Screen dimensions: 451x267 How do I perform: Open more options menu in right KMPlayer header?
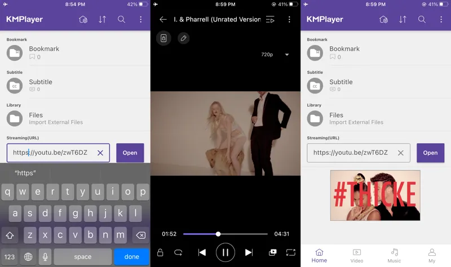[441, 20]
